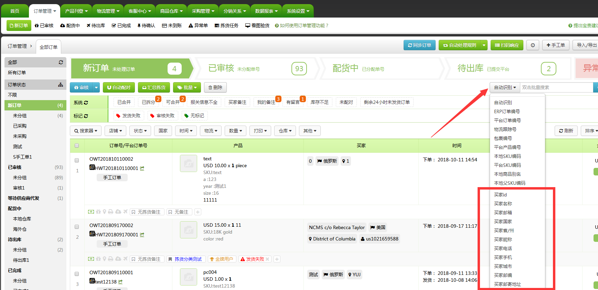This screenshot has height=290, width=598.
Task: Click the 双击批量搜索 search input field
Action: (556, 87)
